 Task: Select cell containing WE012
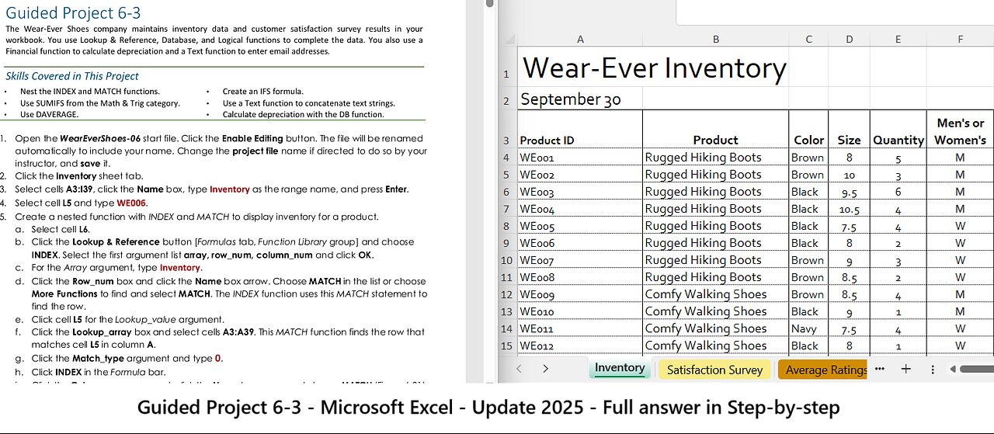coord(580,345)
